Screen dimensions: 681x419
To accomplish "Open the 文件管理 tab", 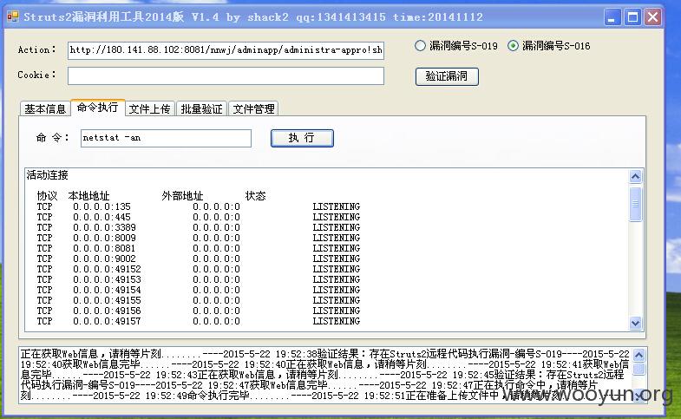I will point(253,108).
